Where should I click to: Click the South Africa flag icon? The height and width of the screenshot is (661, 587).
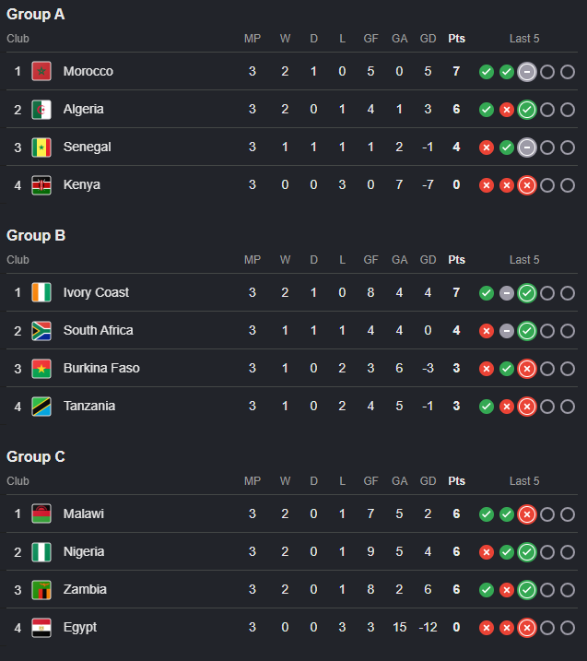pos(41,330)
